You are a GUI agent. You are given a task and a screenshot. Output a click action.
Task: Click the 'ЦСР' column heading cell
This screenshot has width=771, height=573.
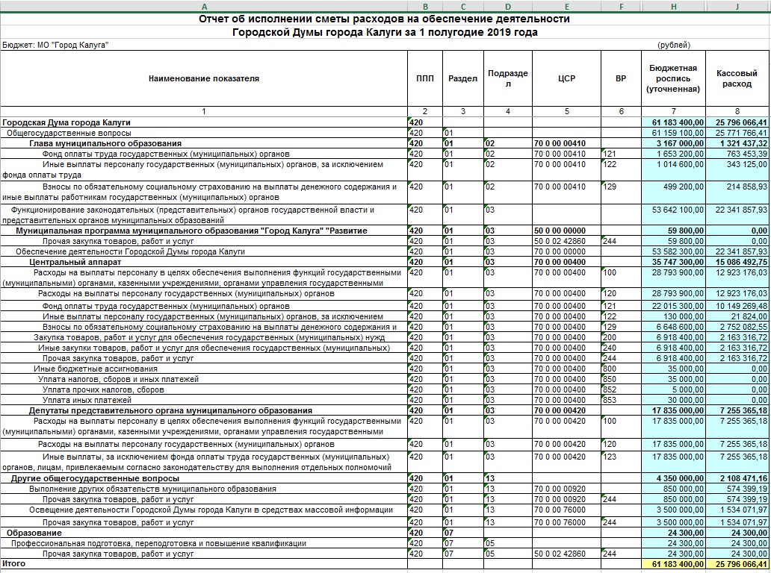pyautogui.click(x=566, y=78)
